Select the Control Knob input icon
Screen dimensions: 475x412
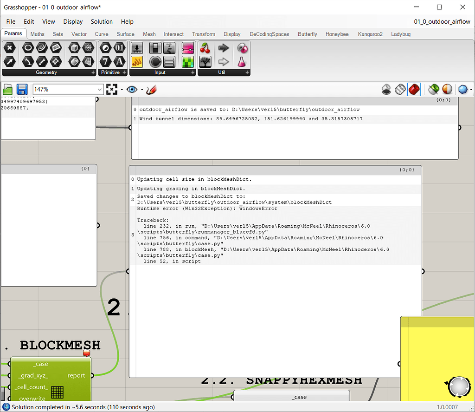pyautogui.click(x=155, y=62)
